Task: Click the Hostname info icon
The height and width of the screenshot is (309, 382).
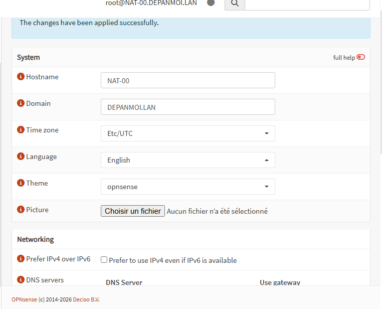Action: [x=21, y=77]
